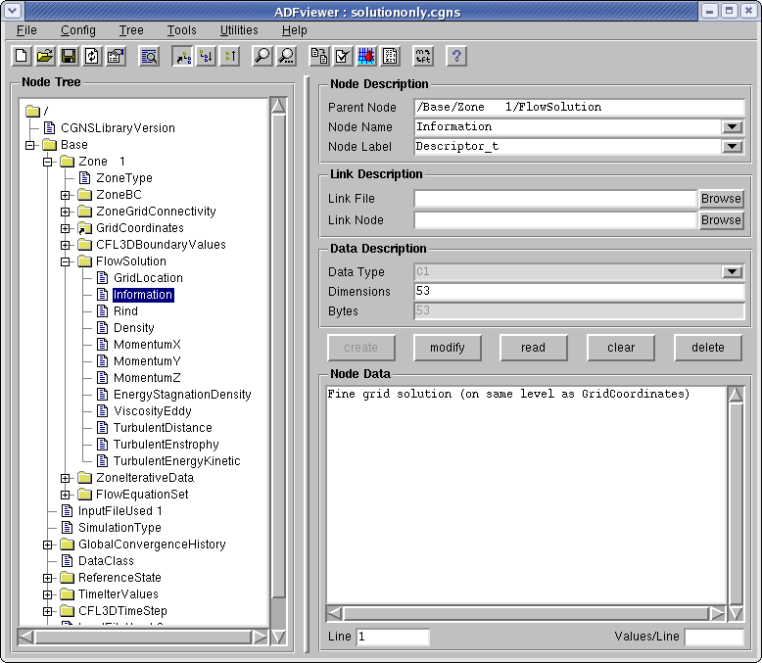The height and width of the screenshot is (663, 762).
Task: Click the file conversion toolbar icon
Action: click(319, 57)
